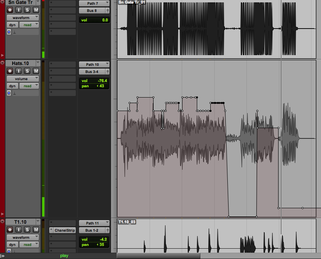
Task: Click Hats.10 pan 43 field
Action: (x=94, y=86)
